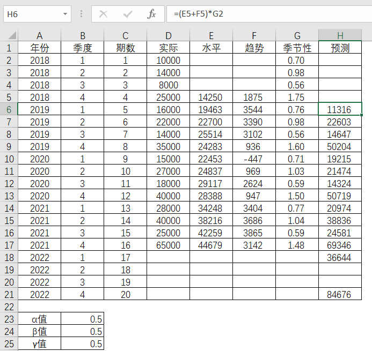Click the γ值 value cell 0.5
Image resolution: width=372 pixels, height=351 pixels.
point(82,344)
